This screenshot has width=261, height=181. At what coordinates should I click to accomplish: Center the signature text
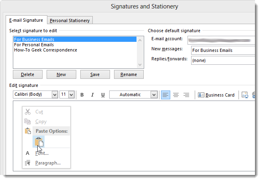176,95
